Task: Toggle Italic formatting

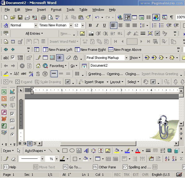Action: tap(97, 25)
